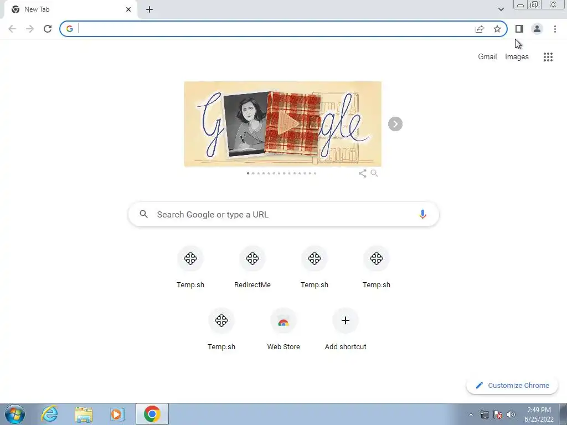Go forward with the forward arrow
The height and width of the screenshot is (425, 567).
30,29
